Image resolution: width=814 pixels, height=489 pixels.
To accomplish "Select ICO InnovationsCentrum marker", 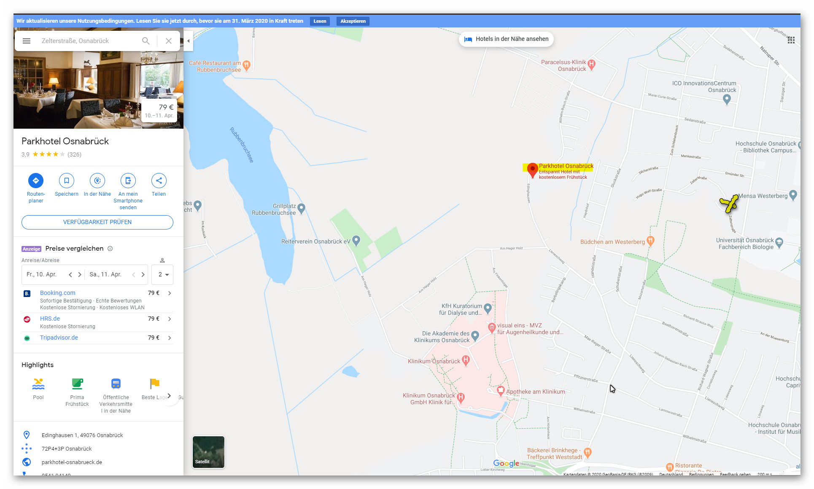I will [727, 100].
